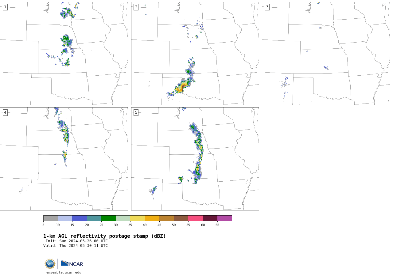This screenshot has width=393, height=276.
Task: Click the colorbar tick label 15
Action: pos(72,225)
